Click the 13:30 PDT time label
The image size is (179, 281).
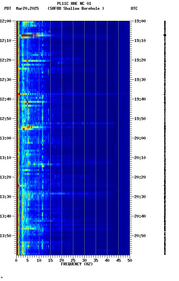click(6, 197)
